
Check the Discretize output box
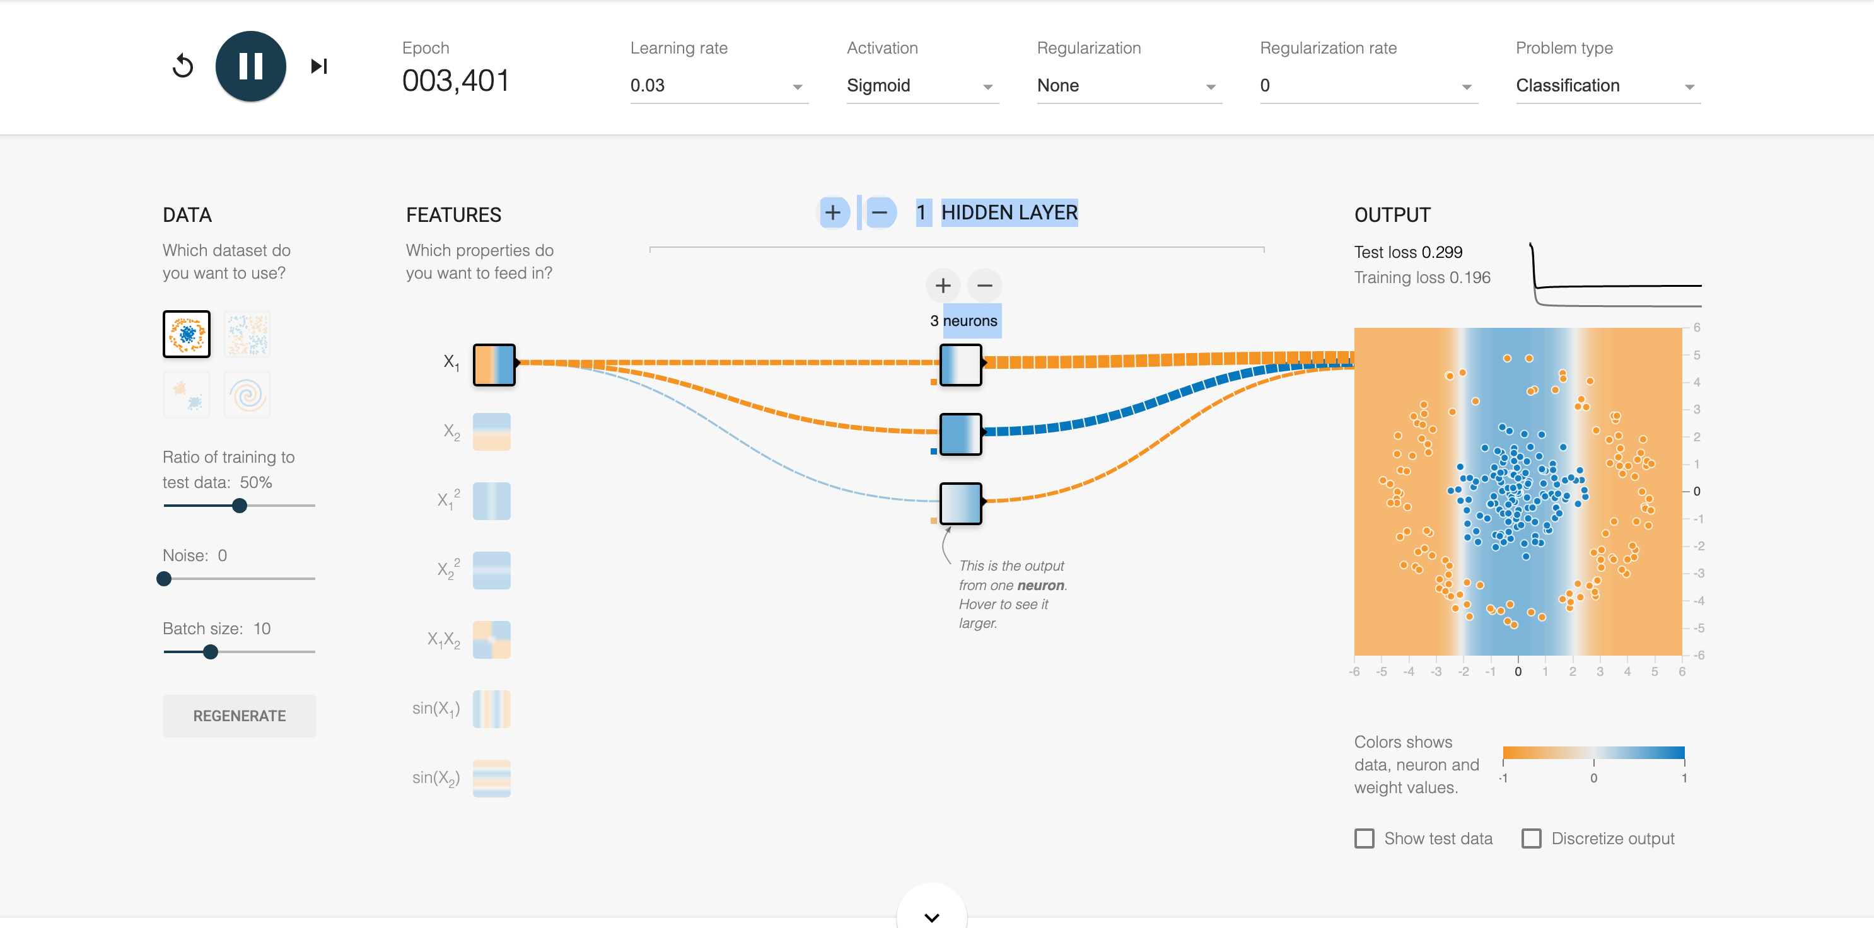pos(1532,838)
